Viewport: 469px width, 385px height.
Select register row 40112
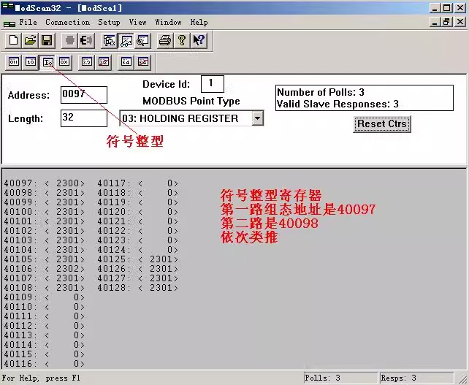(x=45, y=326)
